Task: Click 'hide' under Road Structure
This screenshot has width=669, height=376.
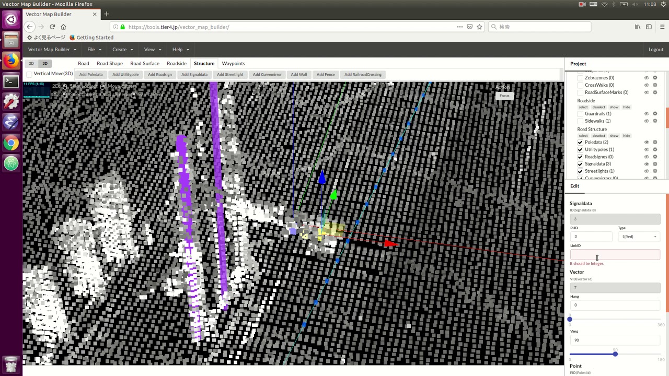Action: pyautogui.click(x=627, y=136)
